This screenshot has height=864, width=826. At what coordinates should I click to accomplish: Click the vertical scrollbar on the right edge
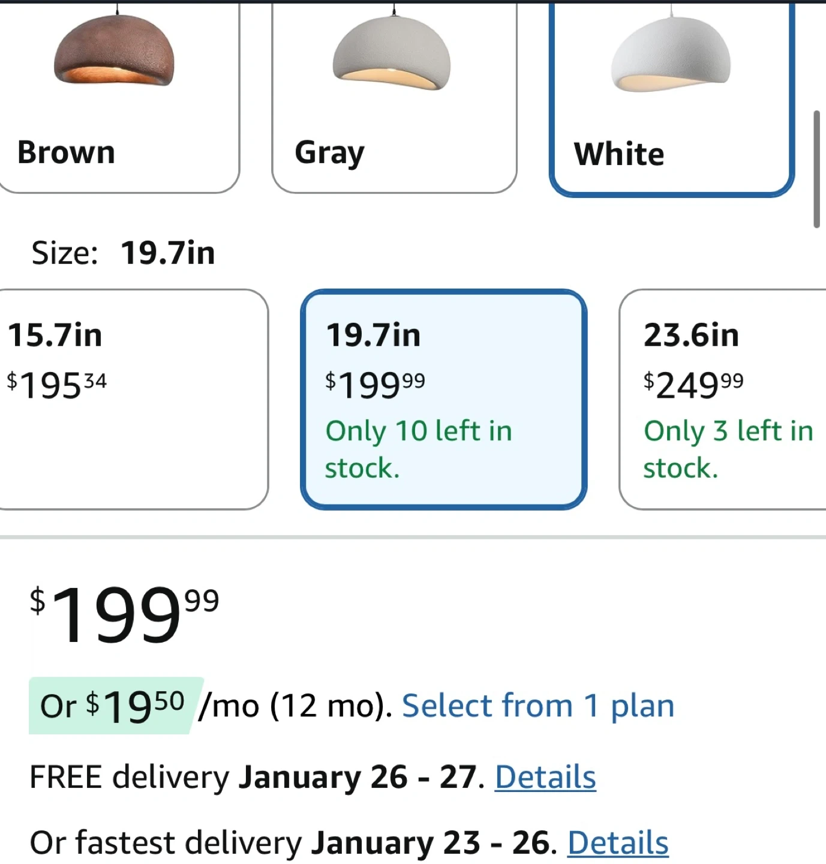[816, 169]
